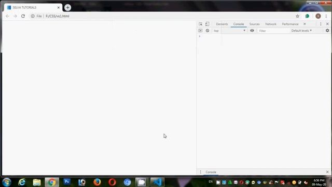Clear the console
The image size is (332, 187).
[208, 31]
